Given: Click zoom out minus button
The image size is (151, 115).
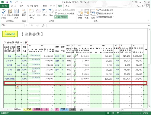Looking at the screenshot, I should [122, 113].
